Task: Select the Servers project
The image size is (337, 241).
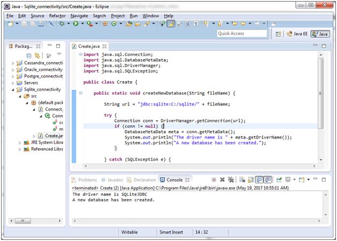Action: pos(27,83)
